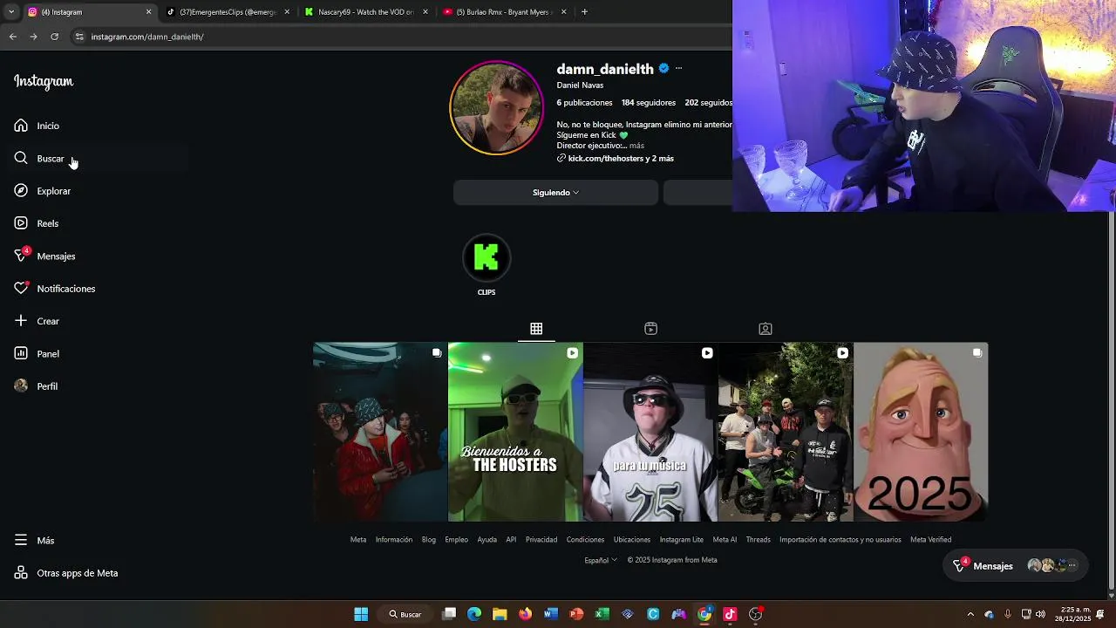Open the Windows Start menu
Viewport: 1116px width, 628px height.
(x=361, y=614)
